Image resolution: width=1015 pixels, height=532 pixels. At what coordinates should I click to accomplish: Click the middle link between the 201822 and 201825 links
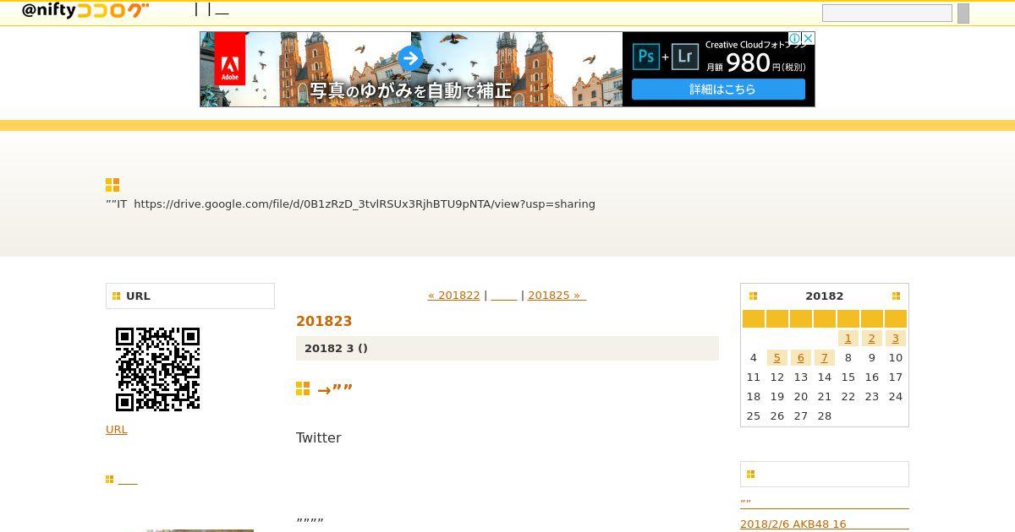click(504, 296)
